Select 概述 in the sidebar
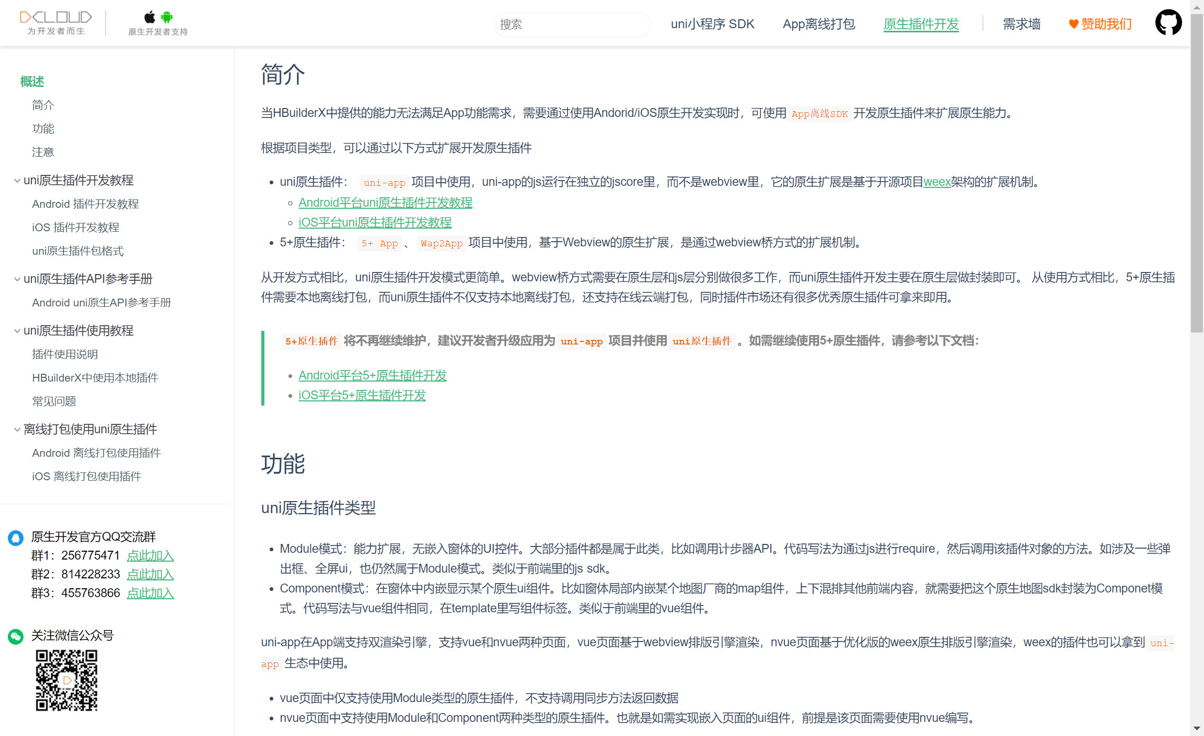Viewport: 1204px width, 736px height. 32,81
